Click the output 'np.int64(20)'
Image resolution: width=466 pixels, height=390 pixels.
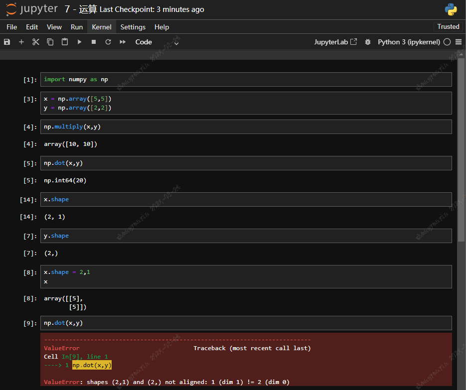(x=65, y=181)
